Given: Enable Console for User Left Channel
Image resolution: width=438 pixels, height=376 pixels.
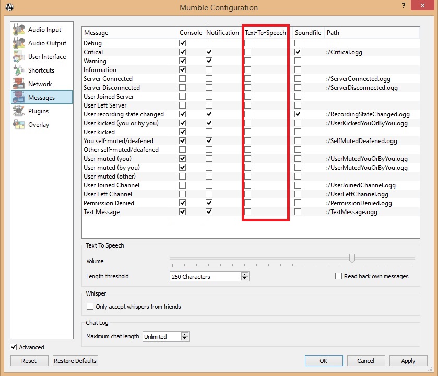Looking at the screenshot, I should click(182, 194).
